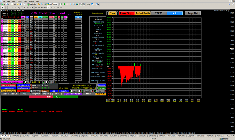The image size is (235, 140).
Task: Select the crosshair tool
Action: [6, 8]
